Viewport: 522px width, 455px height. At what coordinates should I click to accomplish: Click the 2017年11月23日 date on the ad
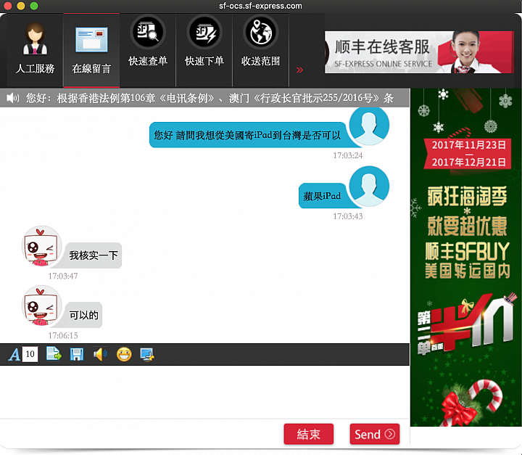469,145
